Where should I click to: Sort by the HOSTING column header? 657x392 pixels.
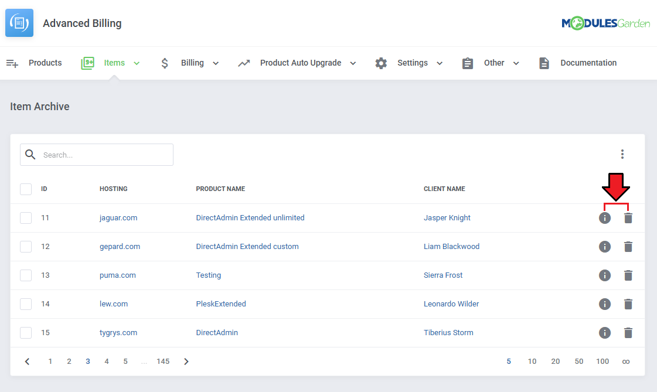114,189
